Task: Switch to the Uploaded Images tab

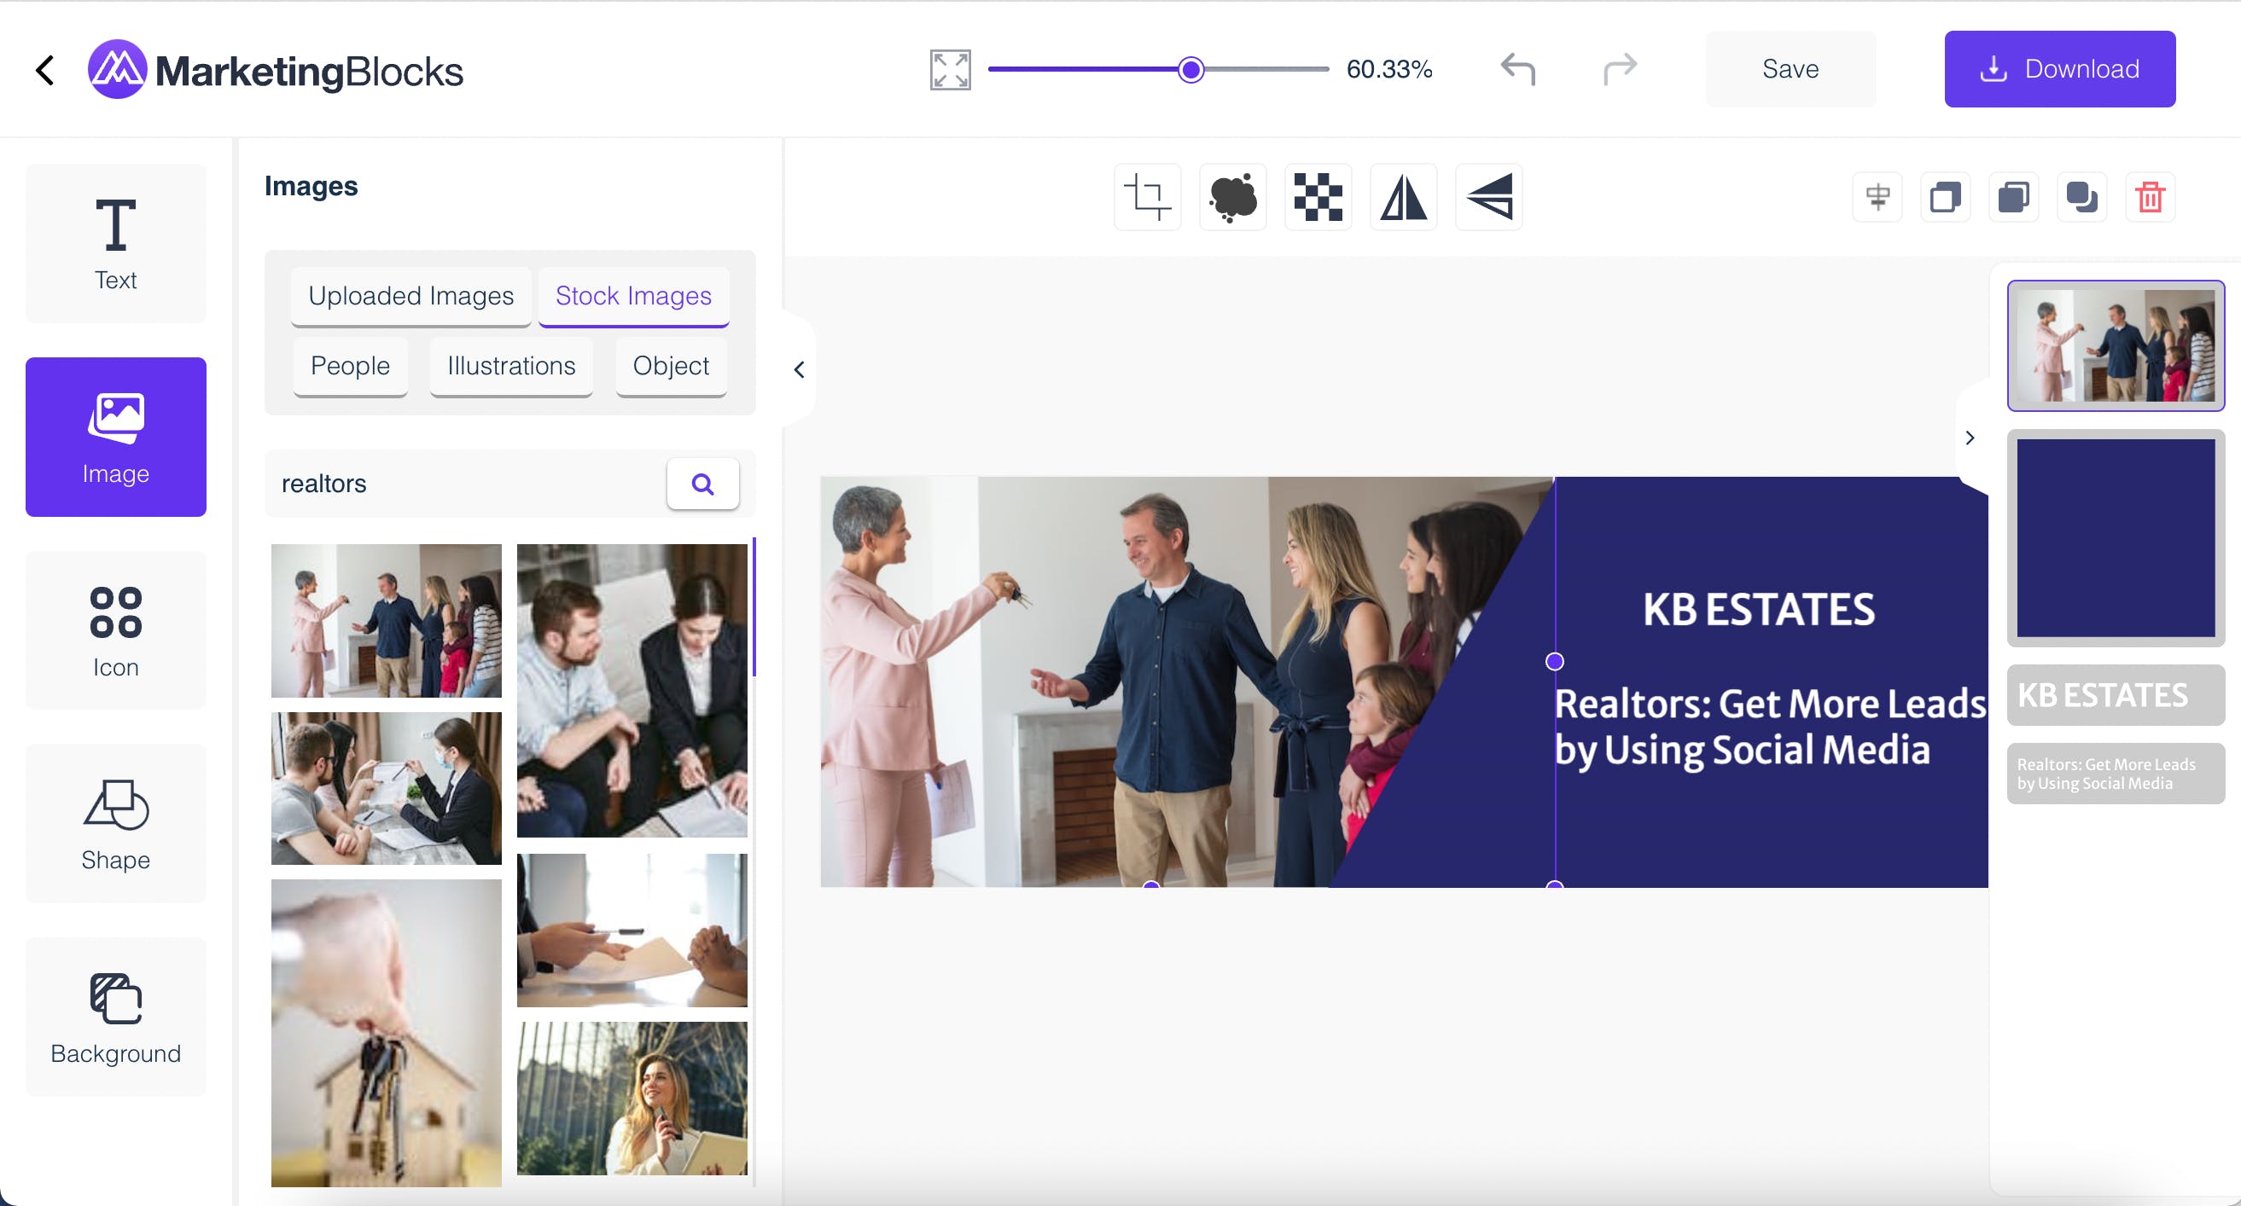Action: click(x=410, y=296)
